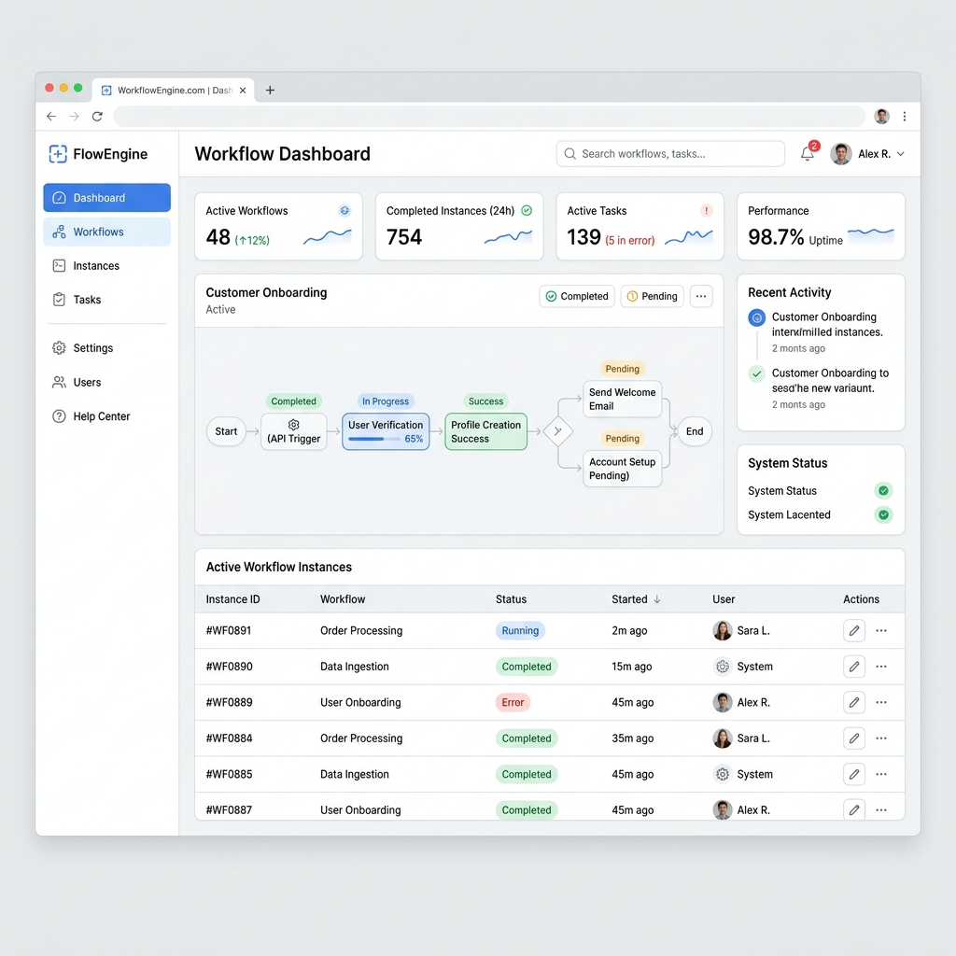Open a new browser tab
Screen dimensions: 956x956
(270, 91)
